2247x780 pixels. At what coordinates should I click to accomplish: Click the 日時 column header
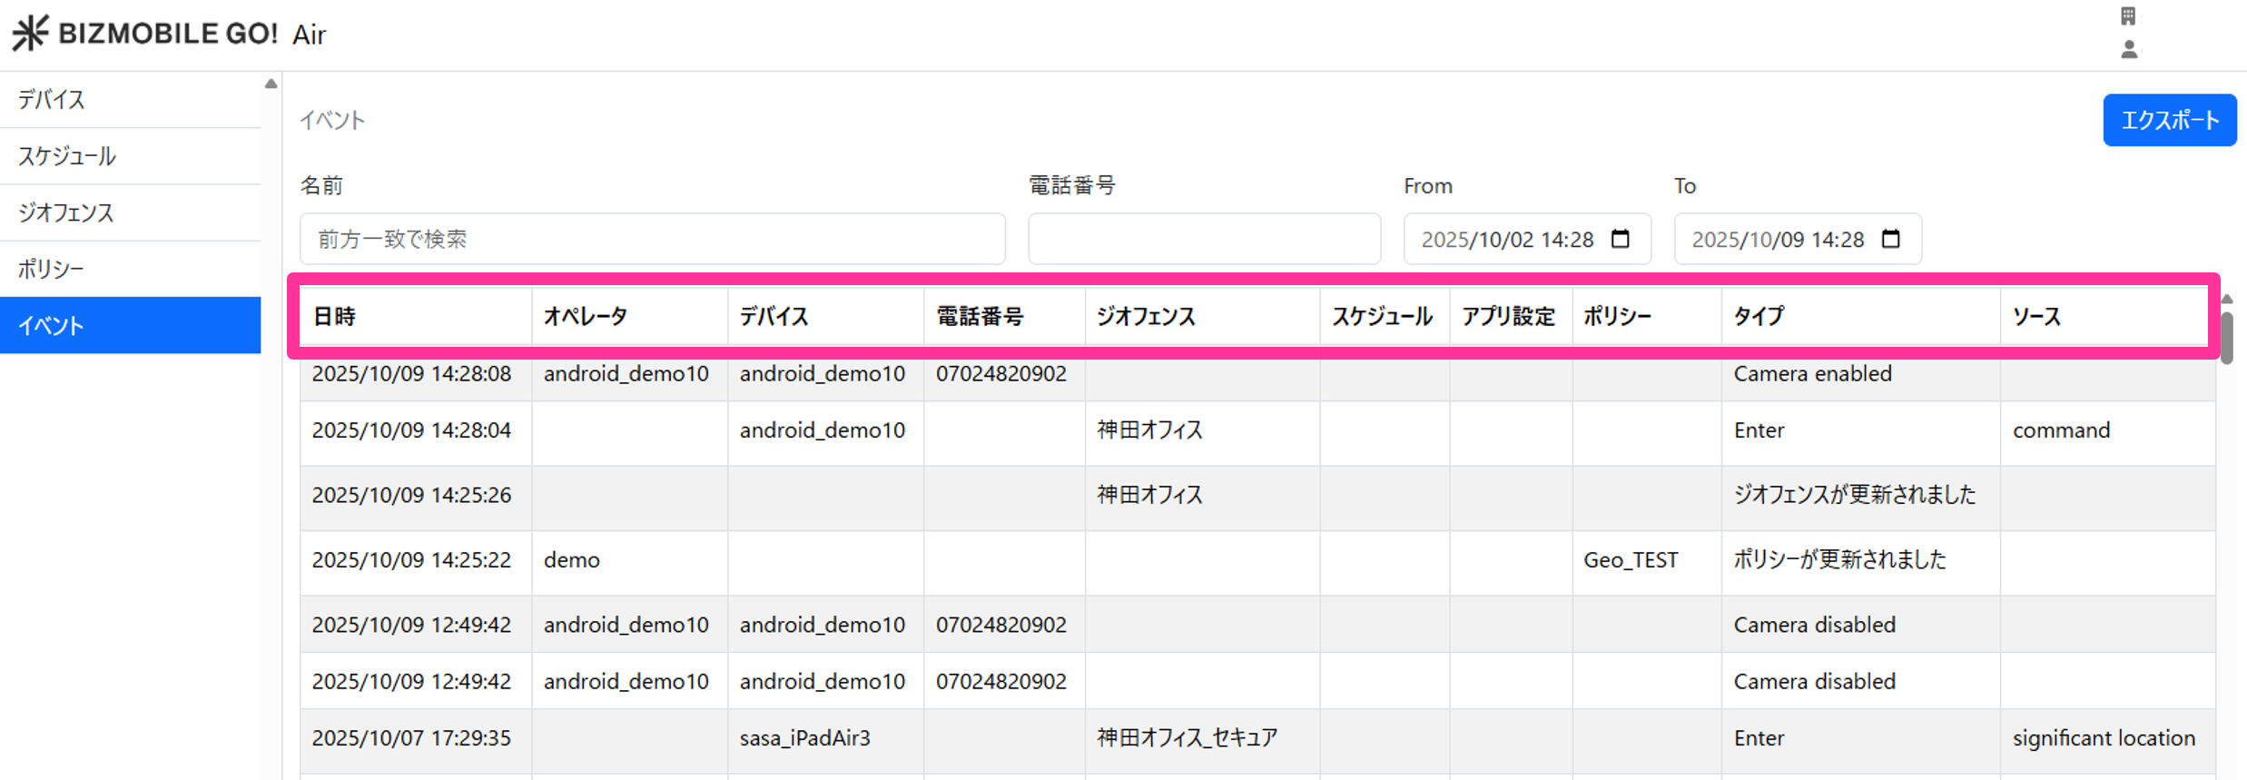335,316
